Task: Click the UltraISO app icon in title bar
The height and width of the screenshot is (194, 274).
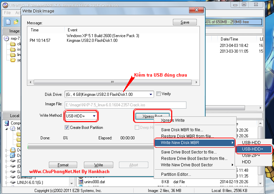Action: (x=5, y=5)
